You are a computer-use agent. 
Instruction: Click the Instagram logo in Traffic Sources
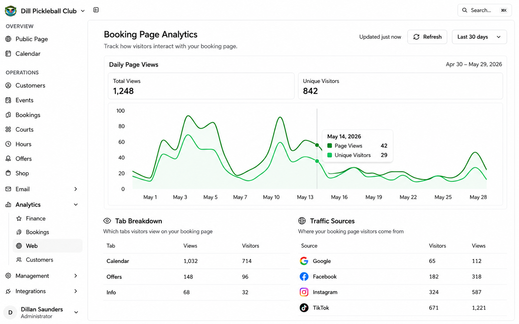pyautogui.click(x=304, y=292)
